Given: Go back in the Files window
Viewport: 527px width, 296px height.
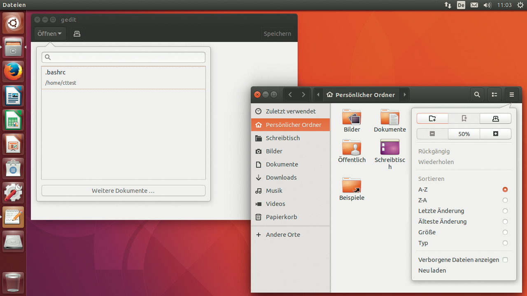Looking at the screenshot, I should click(x=290, y=95).
